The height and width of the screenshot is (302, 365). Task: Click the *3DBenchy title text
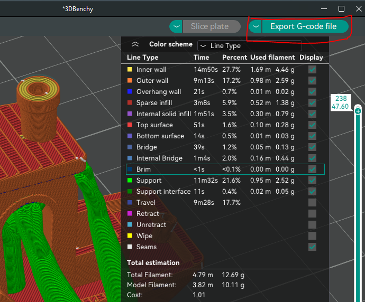[x=78, y=9]
